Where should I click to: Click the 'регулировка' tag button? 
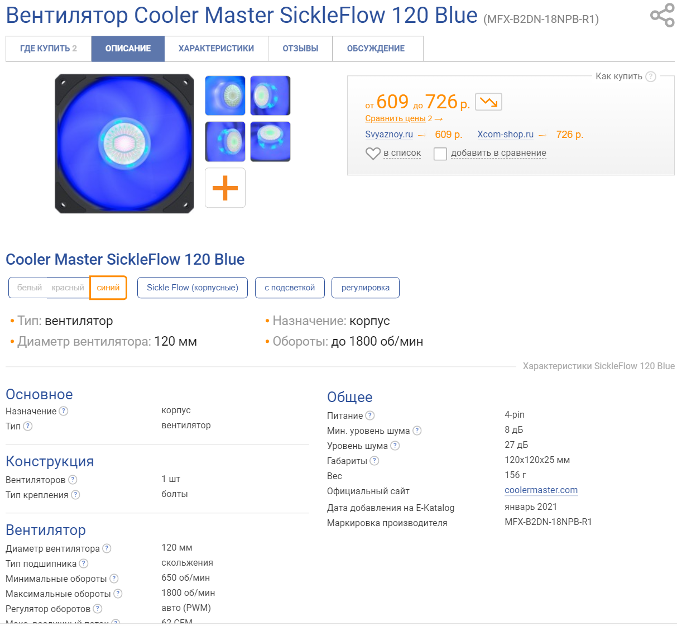(366, 288)
